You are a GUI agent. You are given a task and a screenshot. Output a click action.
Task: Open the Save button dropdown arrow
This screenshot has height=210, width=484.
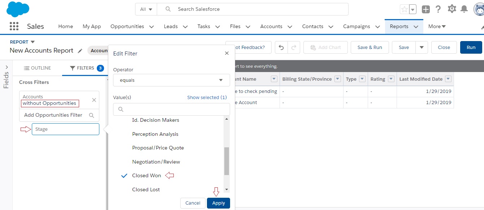point(422,47)
